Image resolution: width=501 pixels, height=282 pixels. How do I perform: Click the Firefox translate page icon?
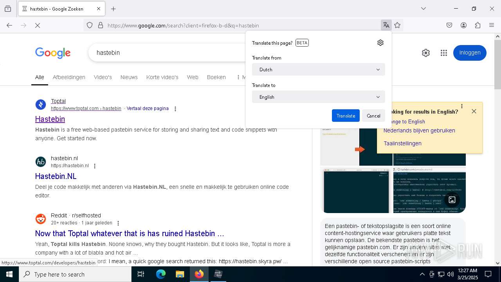click(386, 25)
